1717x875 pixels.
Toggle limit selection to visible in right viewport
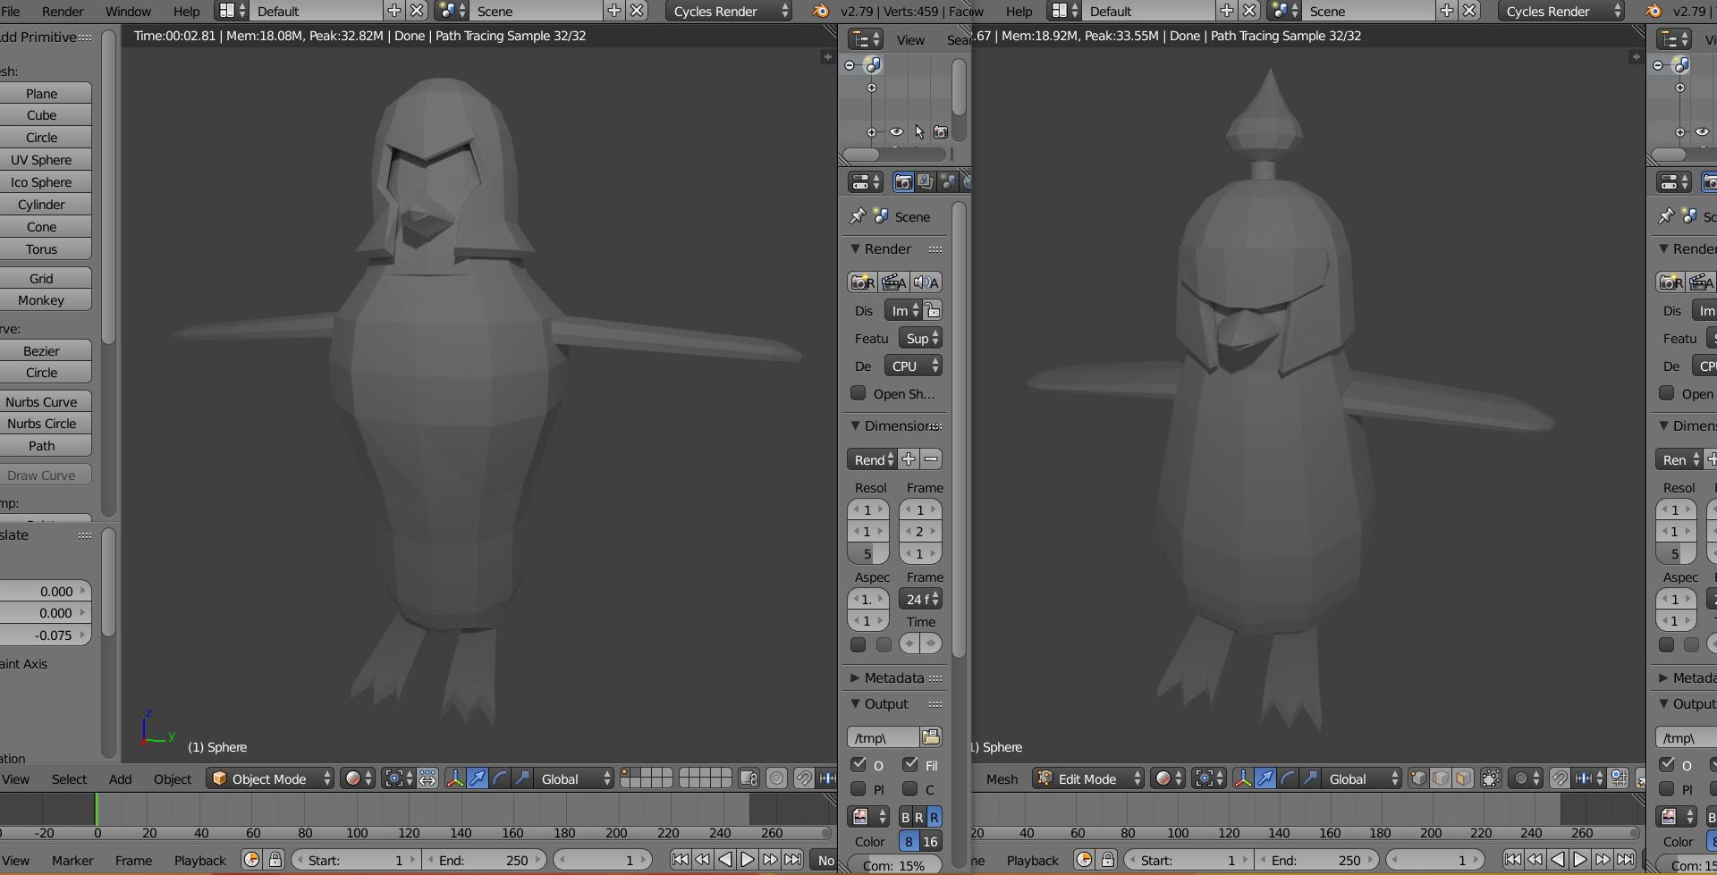1491,778
